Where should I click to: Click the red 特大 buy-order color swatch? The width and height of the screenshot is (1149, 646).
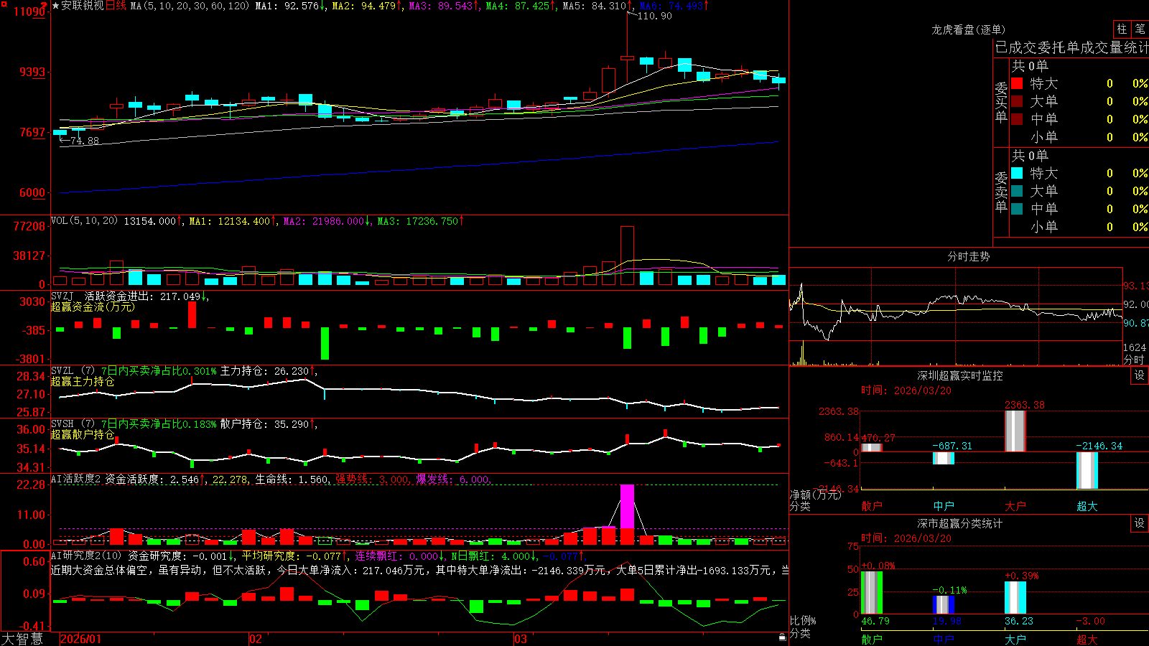(1017, 83)
